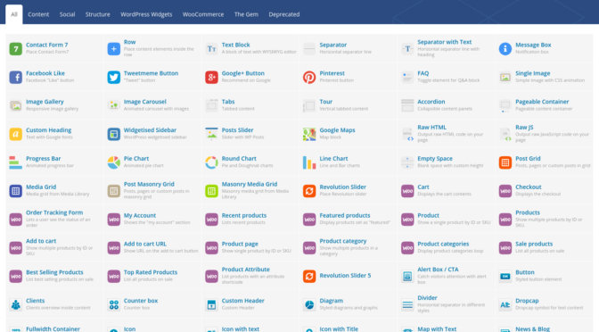Switch to the All tab
Viewport: 599px width, 332px height.
pyautogui.click(x=14, y=14)
